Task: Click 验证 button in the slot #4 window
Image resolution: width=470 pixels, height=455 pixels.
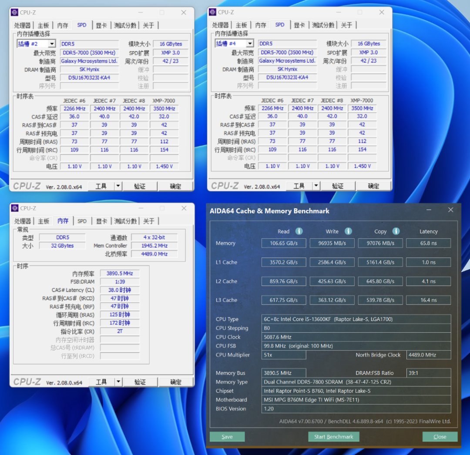Action: pyautogui.click(x=338, y=186)
